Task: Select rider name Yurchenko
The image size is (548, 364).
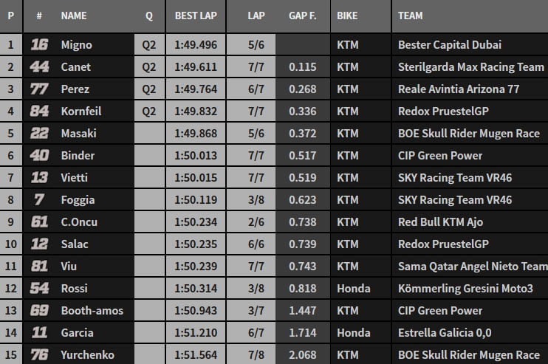Action: 88,355
